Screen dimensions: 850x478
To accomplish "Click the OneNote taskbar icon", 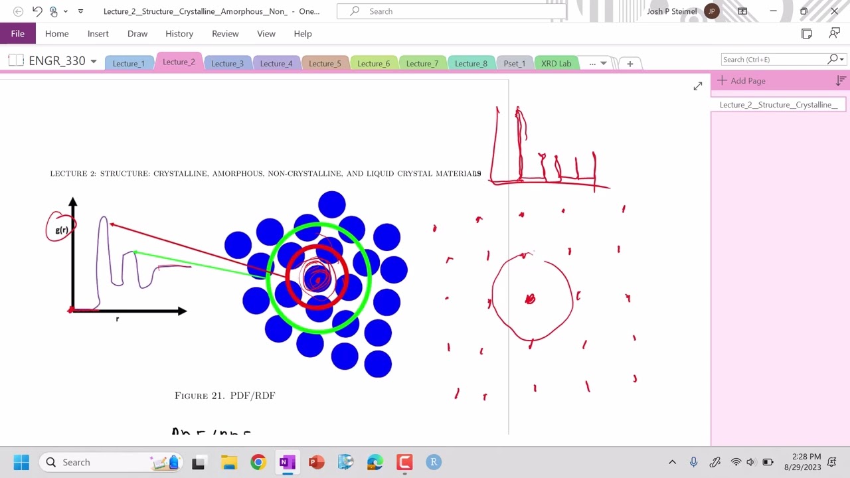I will 288,462.
